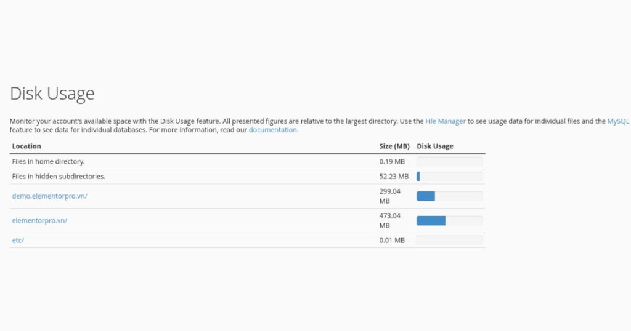Click the 299.04 MB size value

pos(389,196)
